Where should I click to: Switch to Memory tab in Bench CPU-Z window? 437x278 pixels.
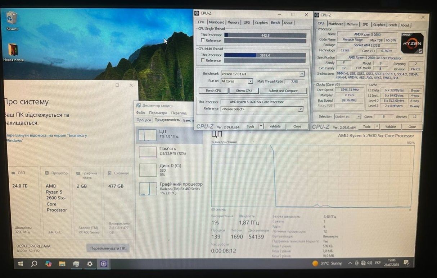[x=233, y=22]
